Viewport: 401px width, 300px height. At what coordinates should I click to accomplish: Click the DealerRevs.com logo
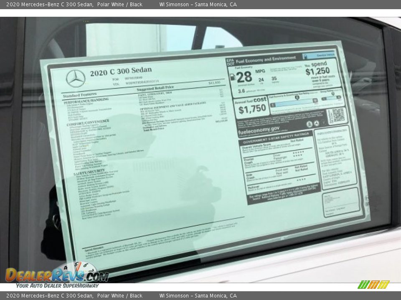[x=57, y=274]
